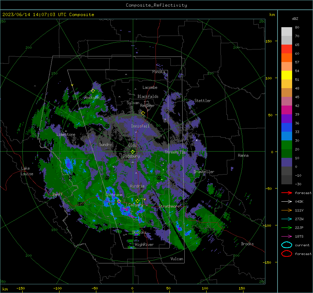The height and width of the screenshot is (293, 313).
Task: Click the Okotoks label
Action: [139, 232]
